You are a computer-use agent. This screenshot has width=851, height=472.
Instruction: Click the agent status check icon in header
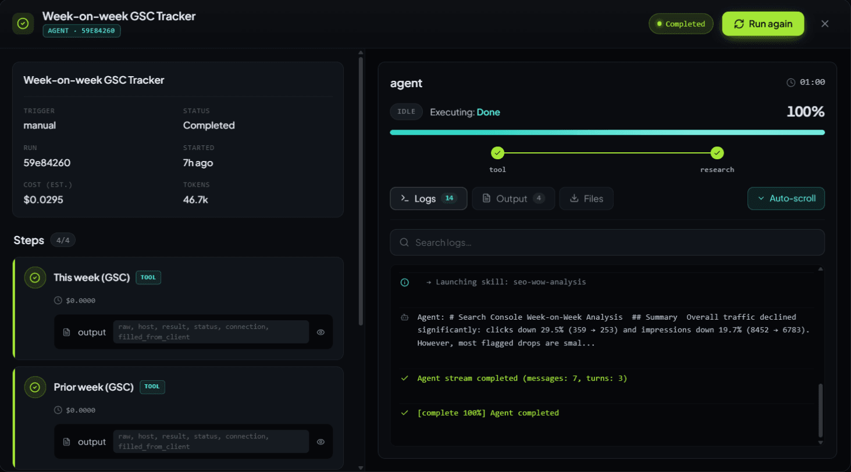point(23,23)
